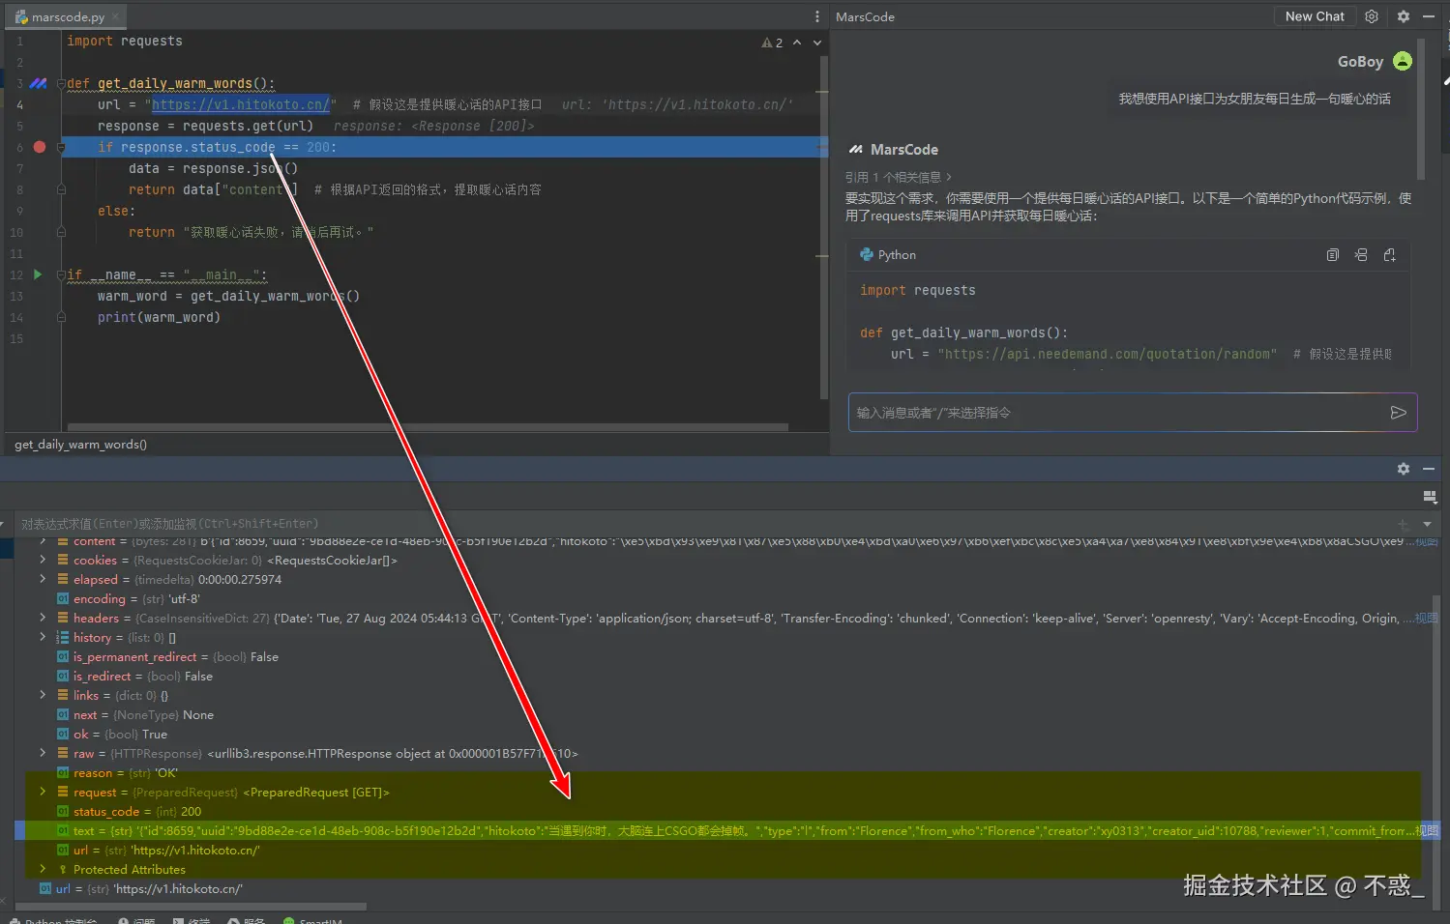Expand the elapsed variable node

coord(43,580)
